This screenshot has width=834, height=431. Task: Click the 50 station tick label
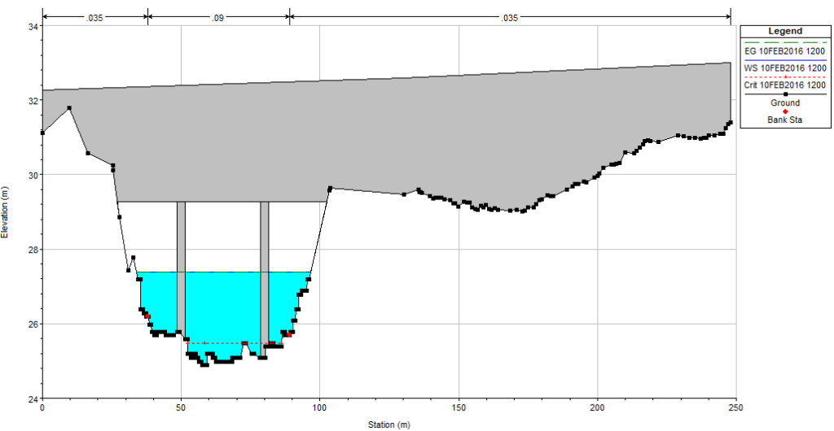tap(181, 407)
